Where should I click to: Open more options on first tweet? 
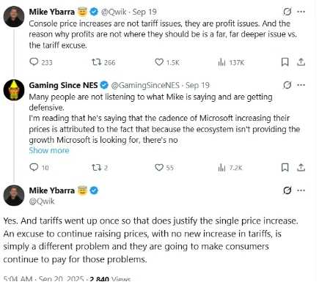[301, 12]
